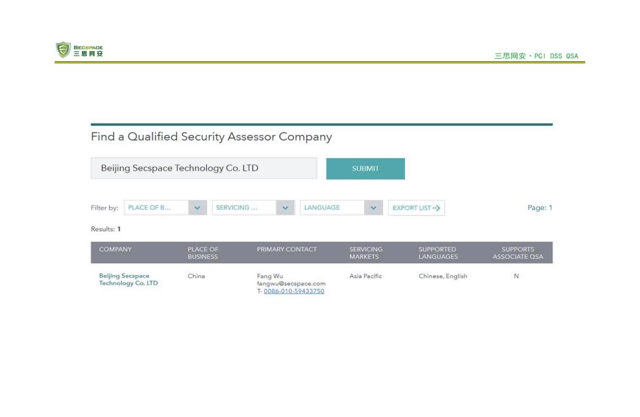Click the company name search field
Screen dimensions: 640x417
click(204, 168)
